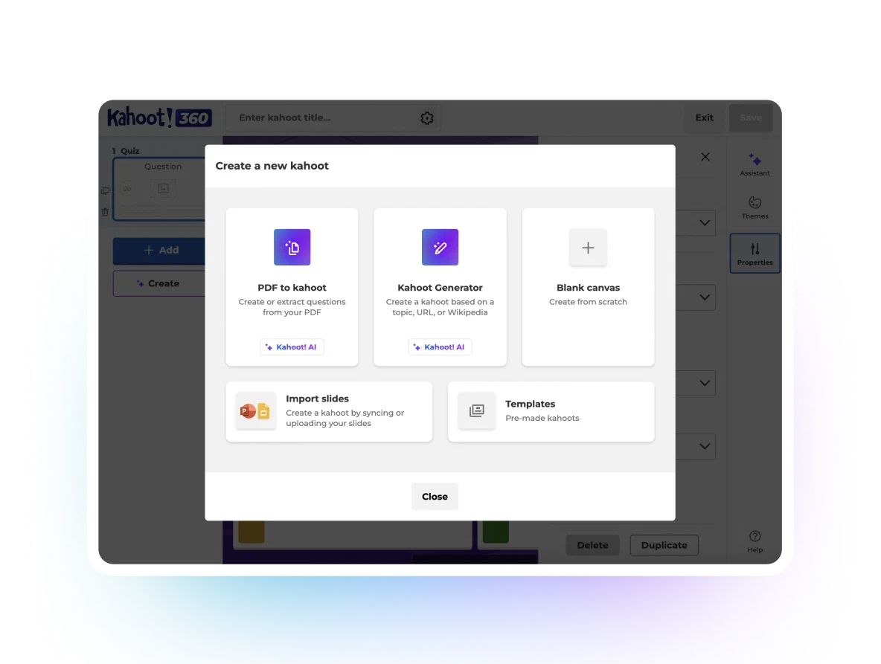Choose the Kahoot Generator title
The width and height of the screenshot is (881, 664).
click(x=440, y=287)
